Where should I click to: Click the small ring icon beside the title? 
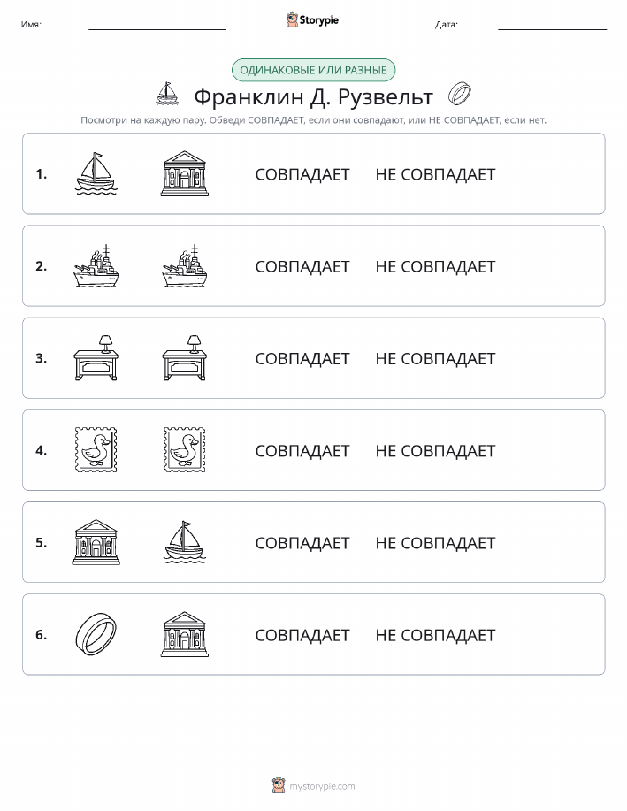(x=459, y=94)
